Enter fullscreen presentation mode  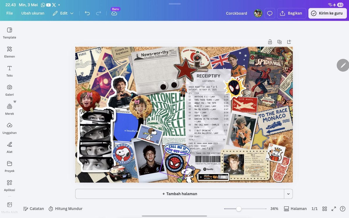point(334,209)
